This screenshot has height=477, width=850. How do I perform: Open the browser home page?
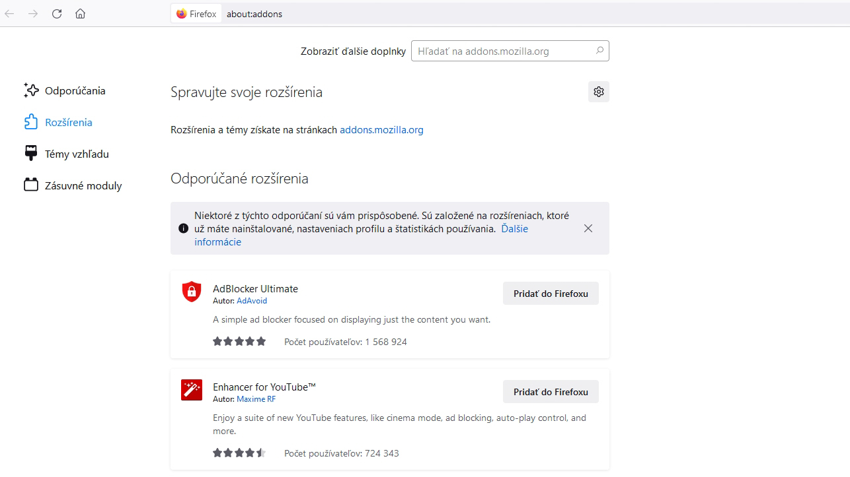pyautogui.click(x=80, y=13)
